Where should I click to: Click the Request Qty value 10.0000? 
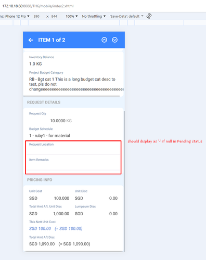[x=58, y=121]
